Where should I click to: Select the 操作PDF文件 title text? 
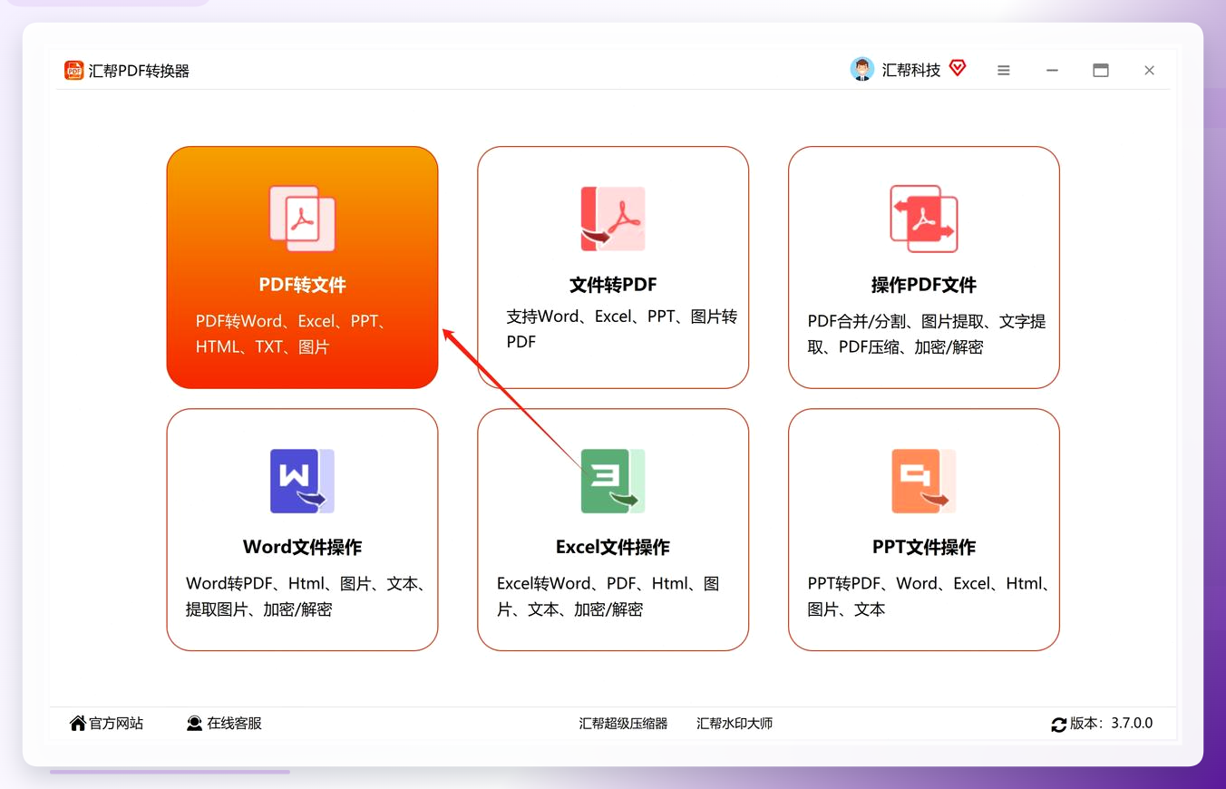[x=924, y=285]
